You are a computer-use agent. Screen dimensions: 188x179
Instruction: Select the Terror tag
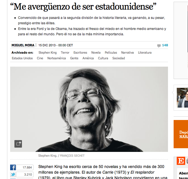click(x=65, y=53)
